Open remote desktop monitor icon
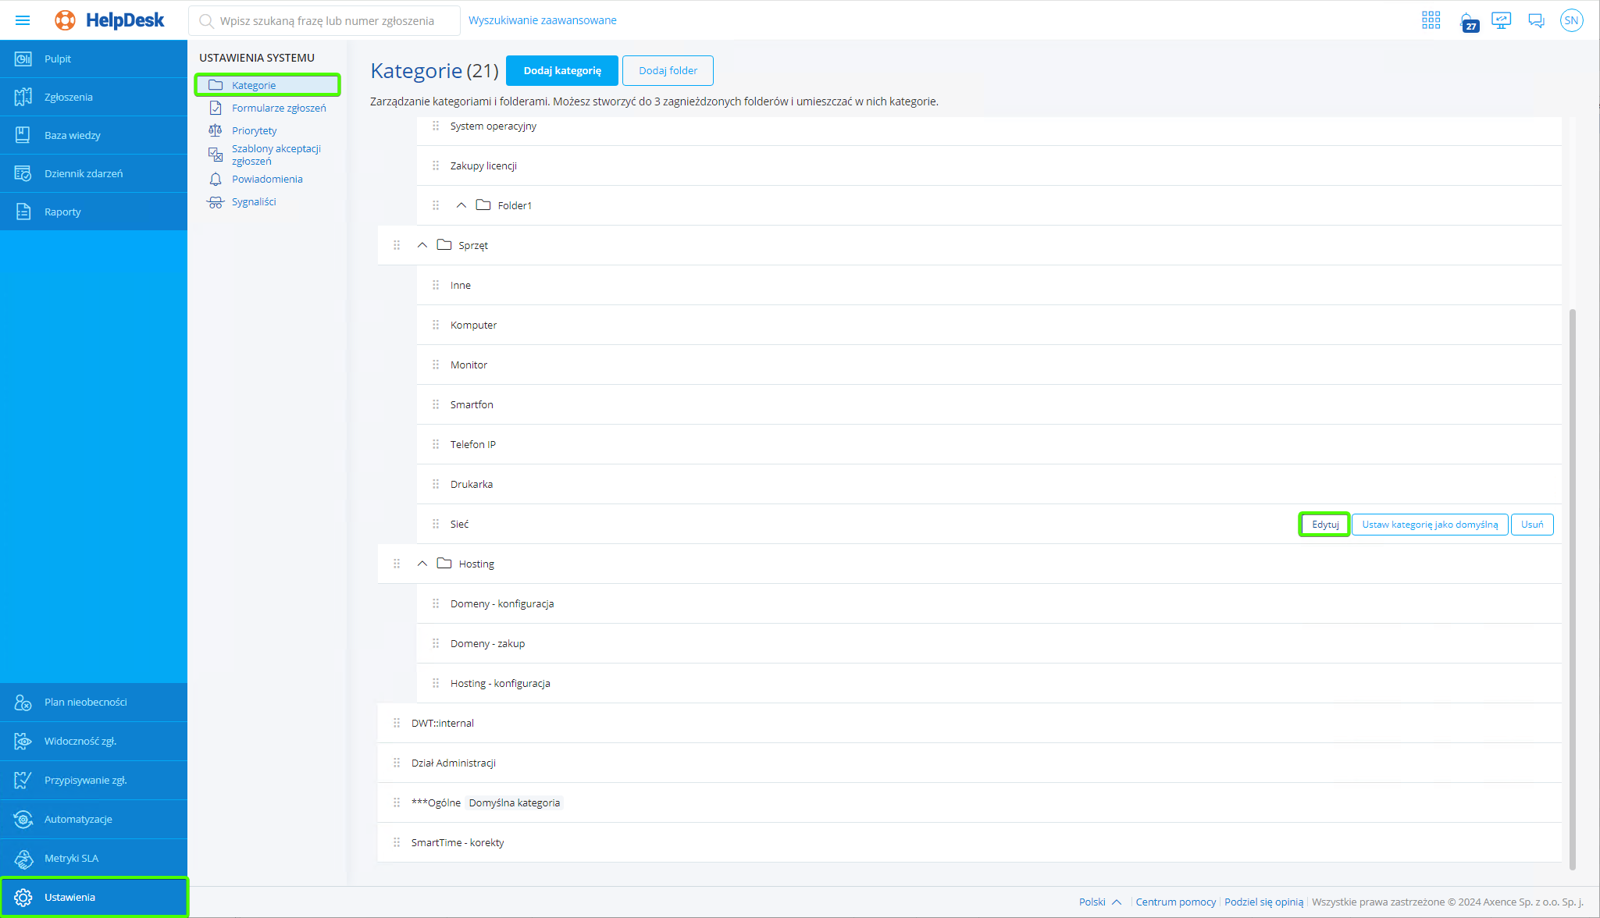The height and width of the screenshot is (918, 1600). (1501, 20)
